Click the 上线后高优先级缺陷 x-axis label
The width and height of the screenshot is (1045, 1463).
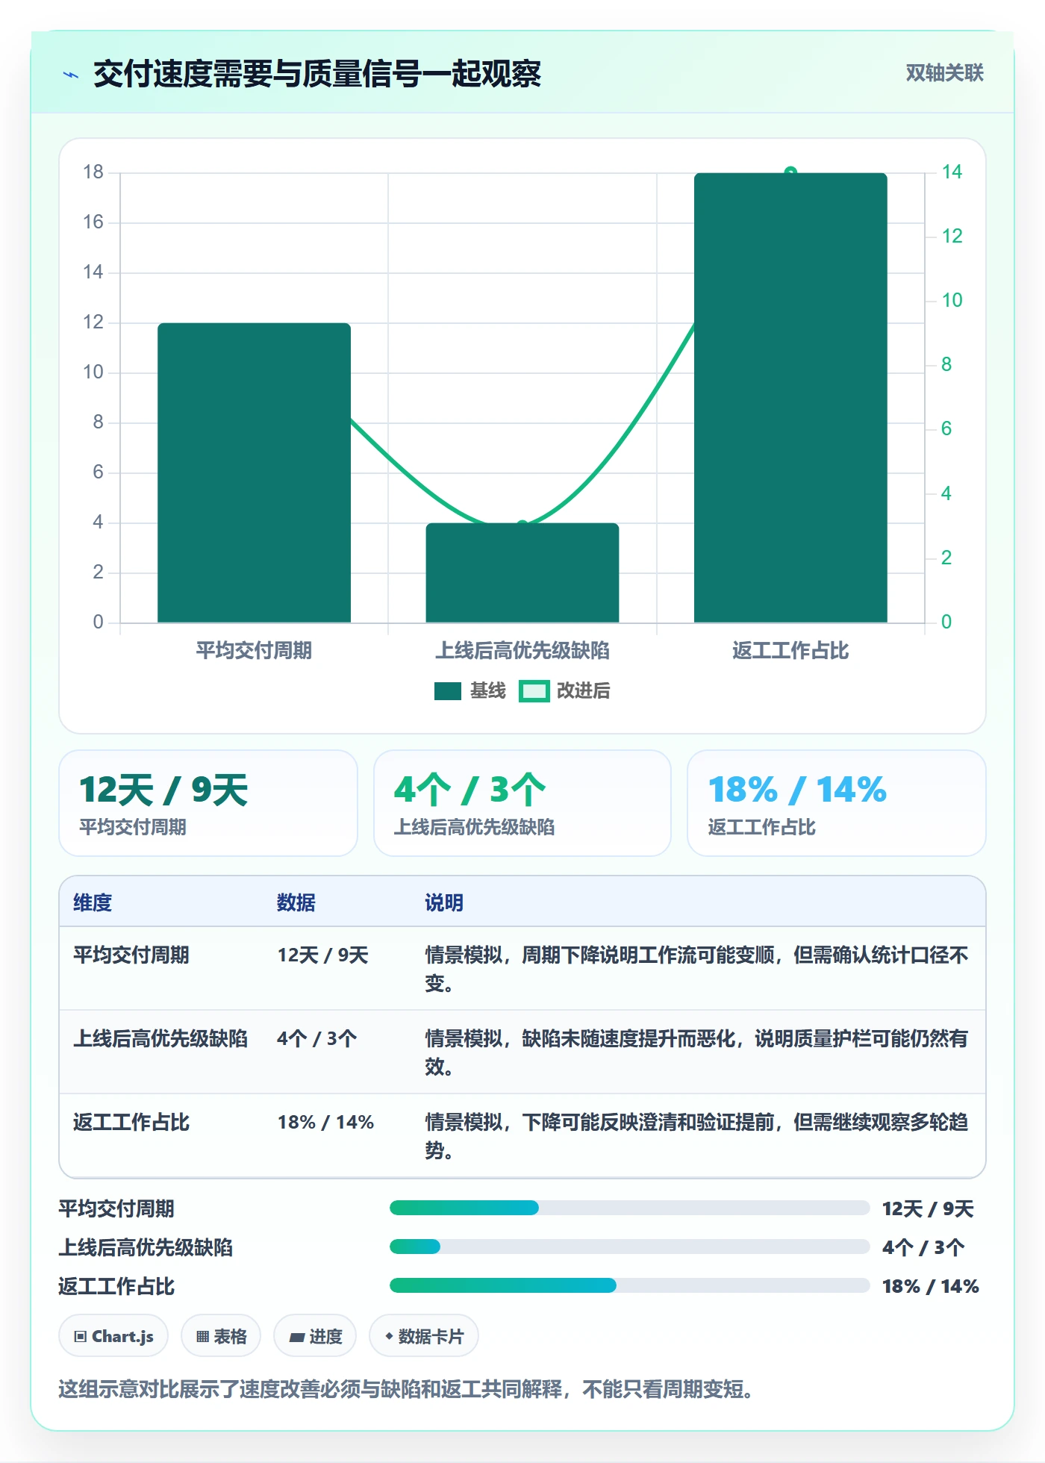[x=522, y=650]
